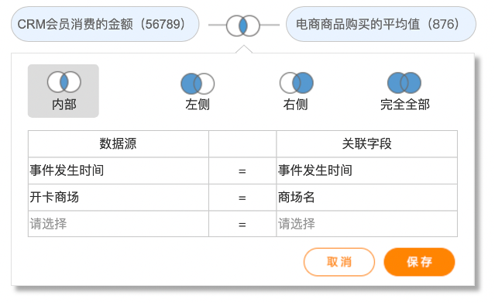The height and width of the screenshot is (303, 495).
Task: Pick the 完全全部 full join Venn icon
Action: point(404,83)
